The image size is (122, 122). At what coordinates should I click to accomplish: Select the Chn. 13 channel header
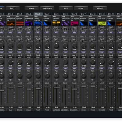tap(102, 14)
